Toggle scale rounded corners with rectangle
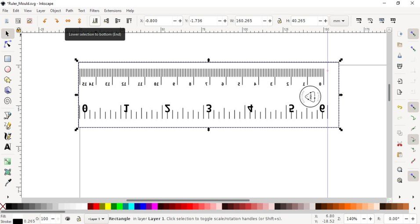The image size is (420, 224). click(x=370, y=21)
